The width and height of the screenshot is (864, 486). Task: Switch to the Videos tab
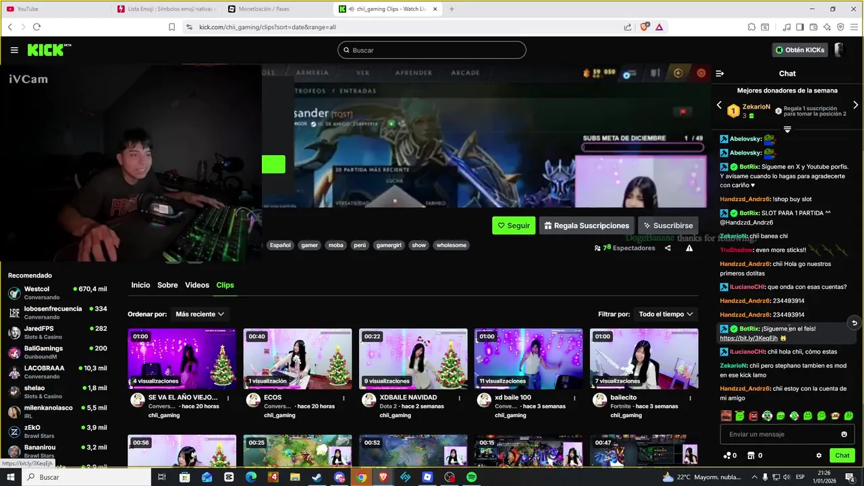coord(197,285)
